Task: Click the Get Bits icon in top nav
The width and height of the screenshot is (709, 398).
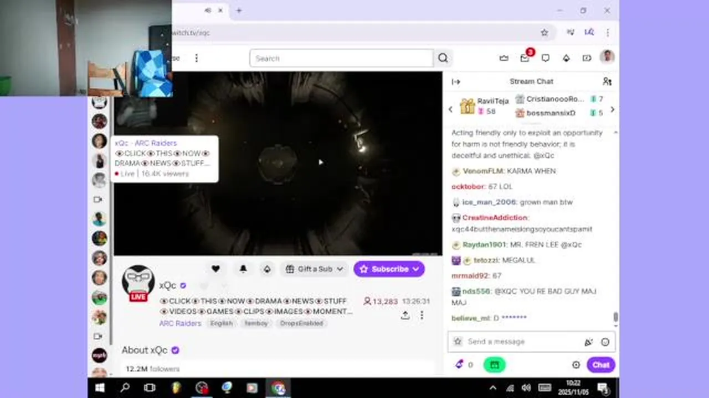Action: click(x=566, y=58)
